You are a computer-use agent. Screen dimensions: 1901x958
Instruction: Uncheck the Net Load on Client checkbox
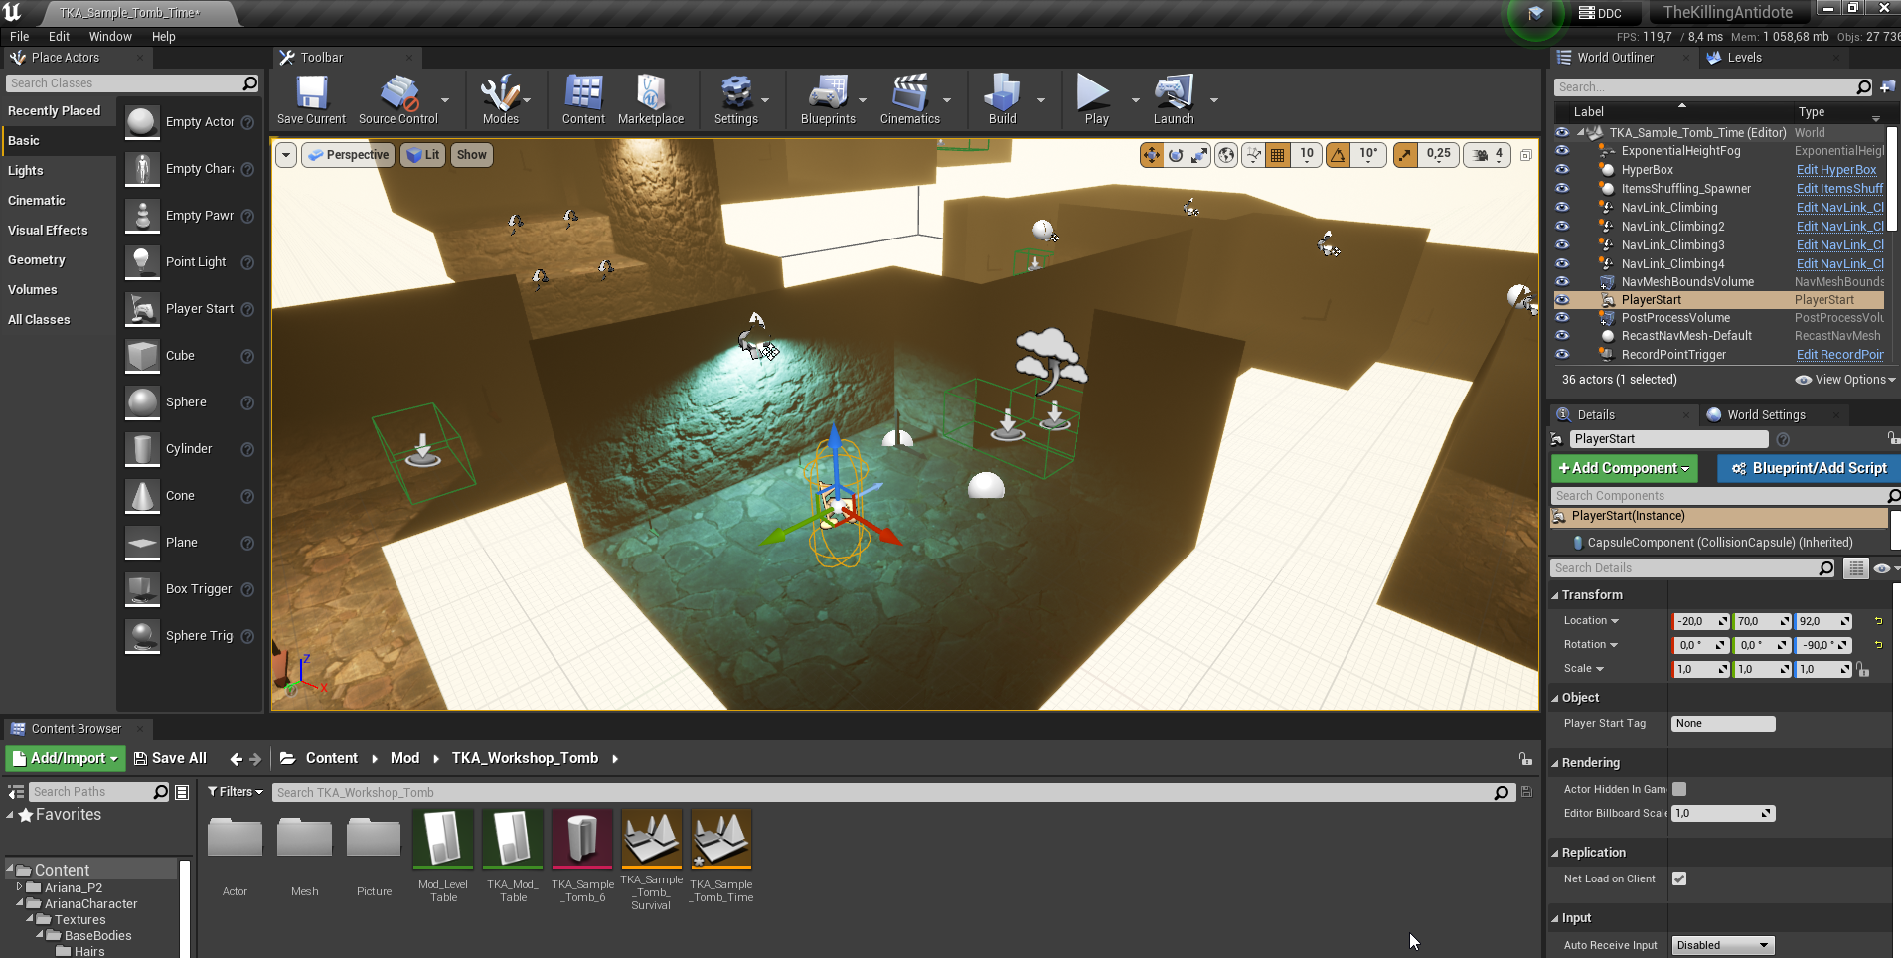pos(1679,878)
